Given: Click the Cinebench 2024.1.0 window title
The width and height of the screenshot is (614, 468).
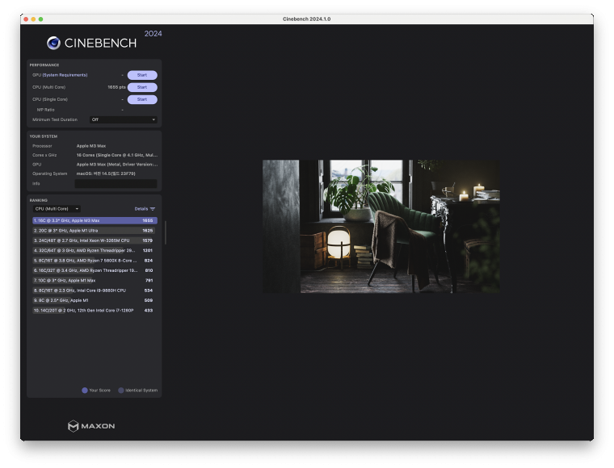Looking at the screenshot, I should [307, 19].
